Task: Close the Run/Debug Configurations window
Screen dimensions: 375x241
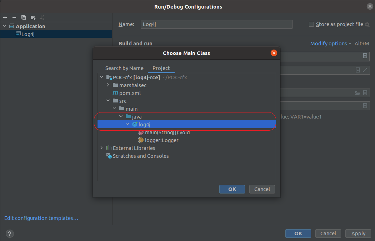Action: pos(370,6)
